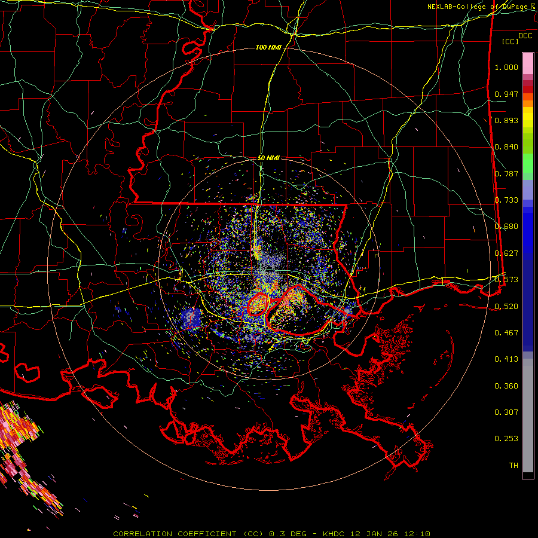Select the 0.360 color scale value
538x538 pixels.
tap(506, 386)
